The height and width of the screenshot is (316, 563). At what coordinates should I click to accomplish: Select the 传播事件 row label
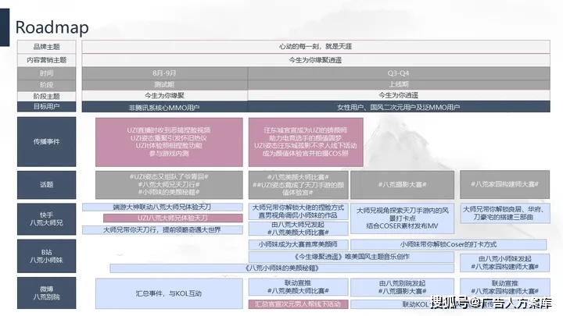(x=47, y=141)
